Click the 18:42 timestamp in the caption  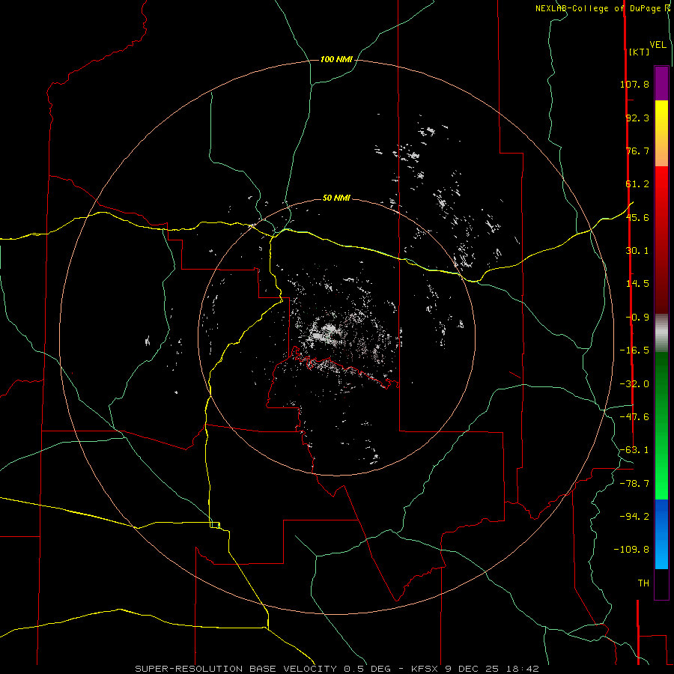pyautogui.click(x=523, y=669)
